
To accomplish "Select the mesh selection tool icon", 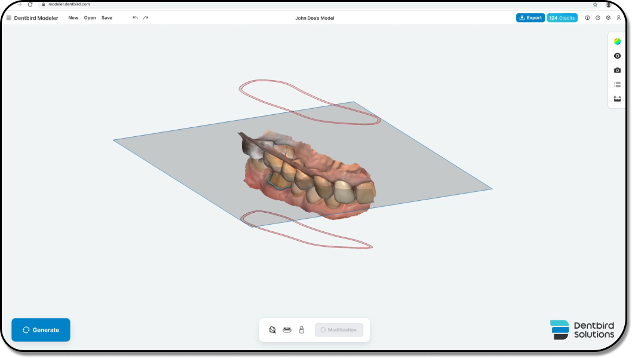I will click(272, 330).
